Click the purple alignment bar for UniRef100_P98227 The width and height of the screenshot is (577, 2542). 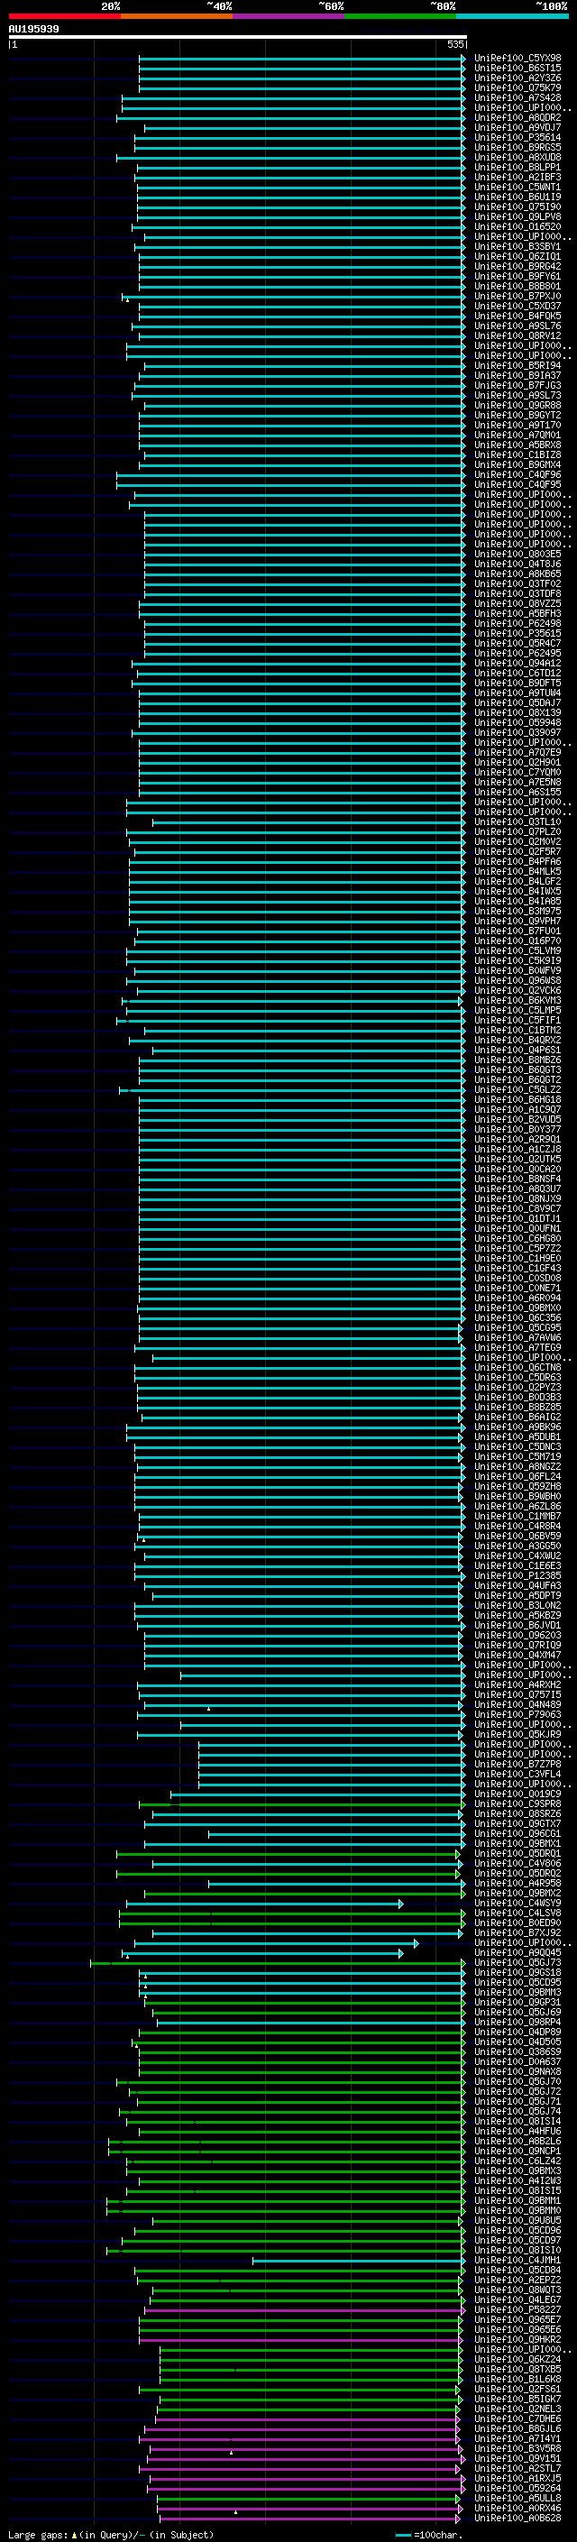coord(305,2310)
